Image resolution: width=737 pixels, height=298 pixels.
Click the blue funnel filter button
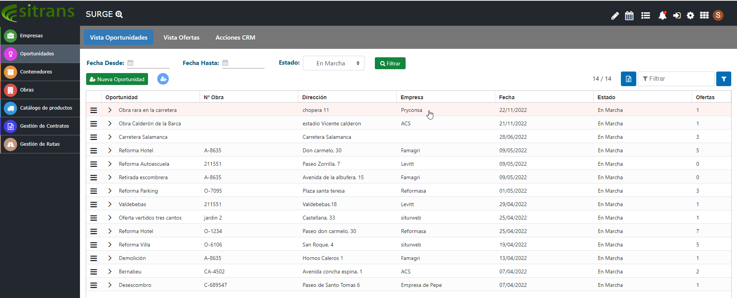point(724,79)
